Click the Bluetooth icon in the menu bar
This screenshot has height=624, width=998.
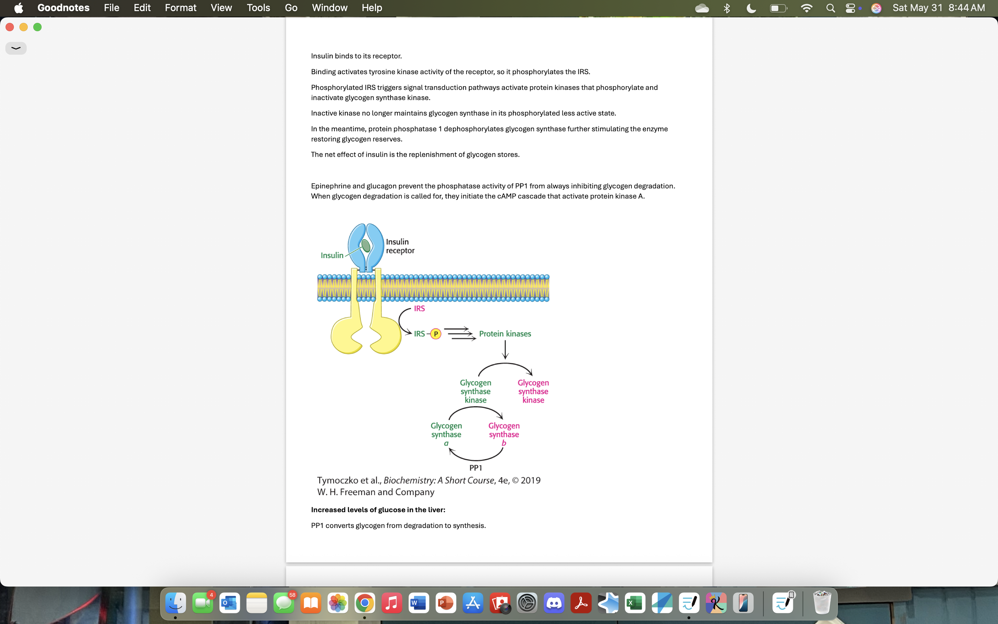(x=727, y=8)
